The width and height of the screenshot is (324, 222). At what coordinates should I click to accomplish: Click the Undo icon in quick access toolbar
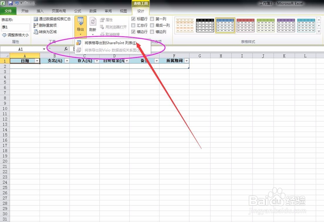[17, 3]
